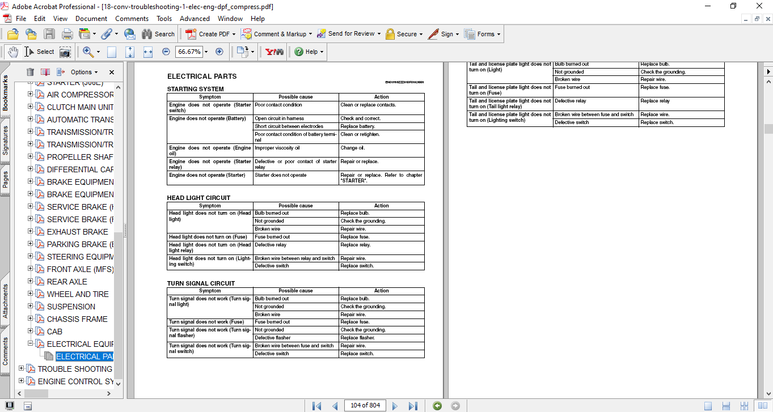Go to the last page
773x412 pixels.
(x=413, y=406)
